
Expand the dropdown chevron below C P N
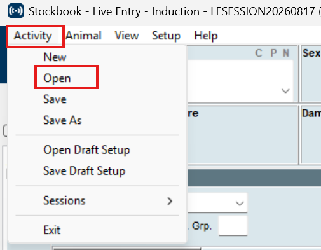[x=285, y=91]
